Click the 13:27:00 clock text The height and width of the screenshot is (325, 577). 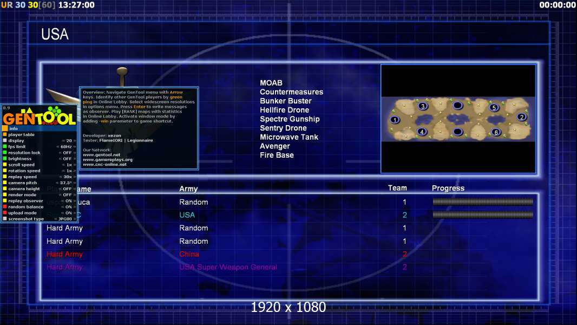[x=76, y=5]
